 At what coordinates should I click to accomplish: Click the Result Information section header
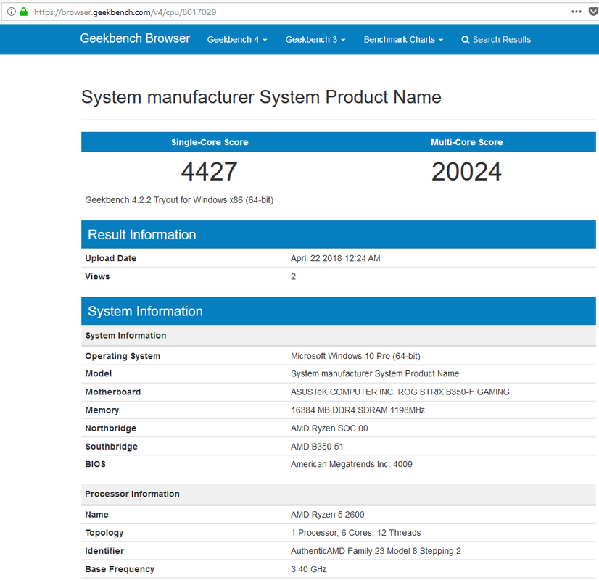tap(339, 234)
